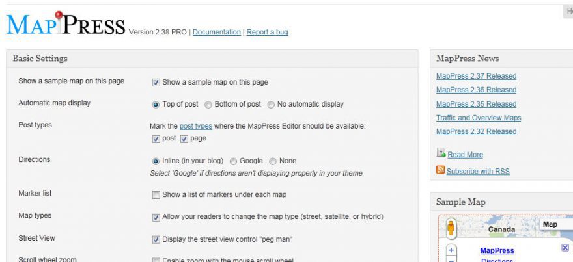The width and height of the screenshot is (573, 262).
Task: Select 'Top of post' radio button
Action: (156, 105)
